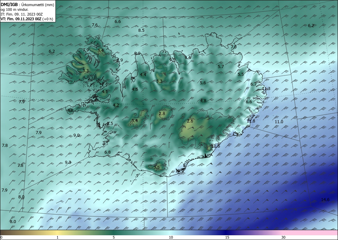This screenshot has width=338, height=240.
Task: Click the 4.6 value label
Action: pyautogui.click(x=135, y=89)
